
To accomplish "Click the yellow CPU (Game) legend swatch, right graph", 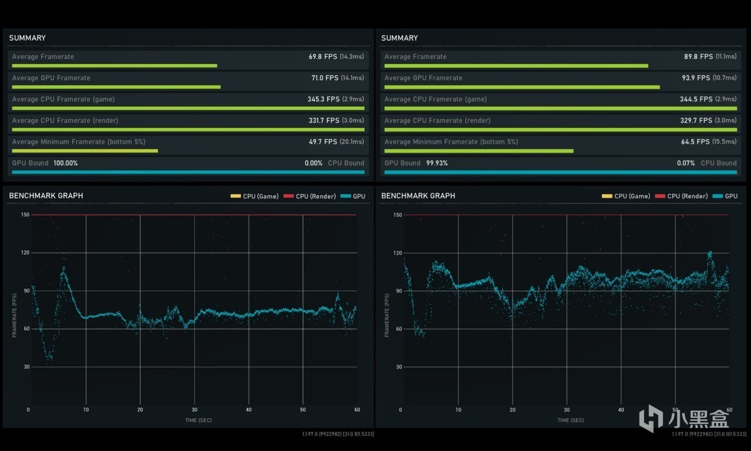I will click(x=607, y=196).
